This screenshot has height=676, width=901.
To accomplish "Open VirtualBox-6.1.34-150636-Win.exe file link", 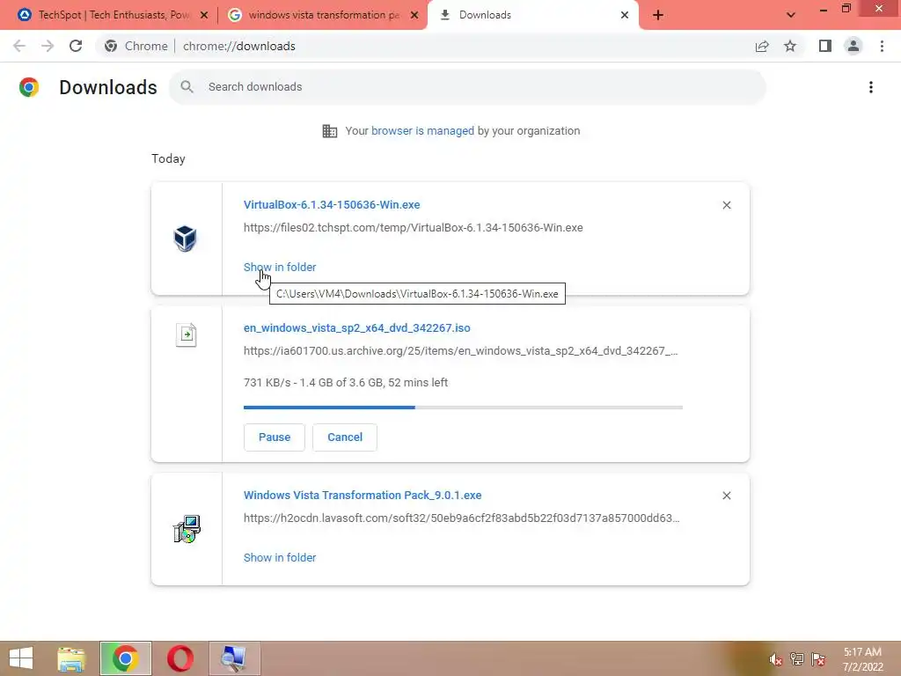I will [332, 204].
